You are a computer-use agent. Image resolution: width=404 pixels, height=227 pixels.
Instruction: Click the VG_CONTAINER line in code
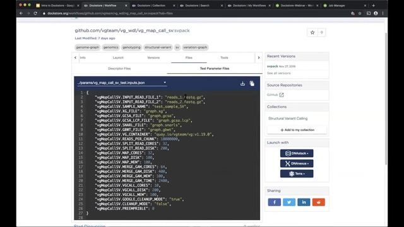pyautogui.click(x=154, y=134)
